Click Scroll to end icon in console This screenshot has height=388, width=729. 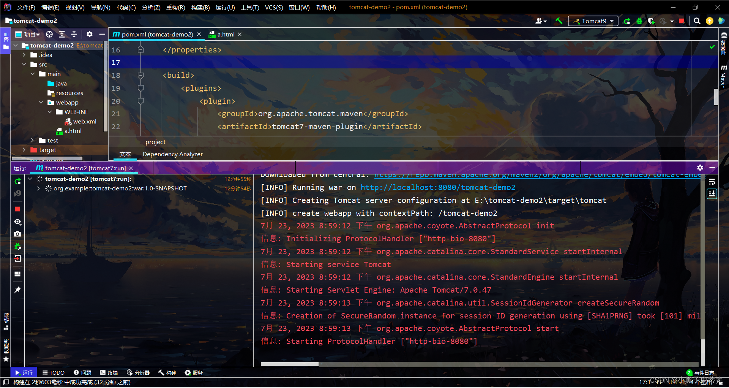click(712, 194)
